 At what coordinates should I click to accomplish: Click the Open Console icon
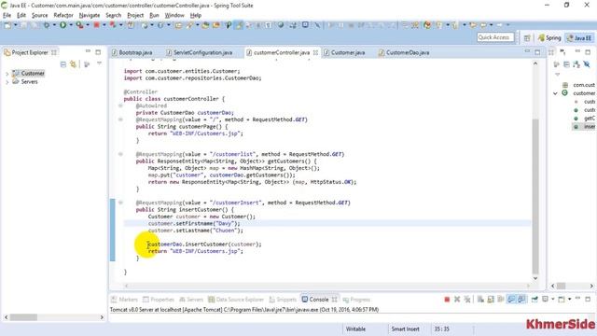[562, 300]
